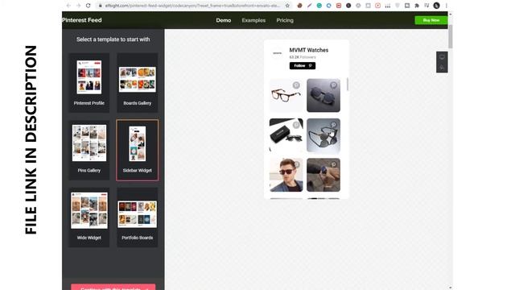
Task: Click the browser back arrow
Action: tap(68, 6)
